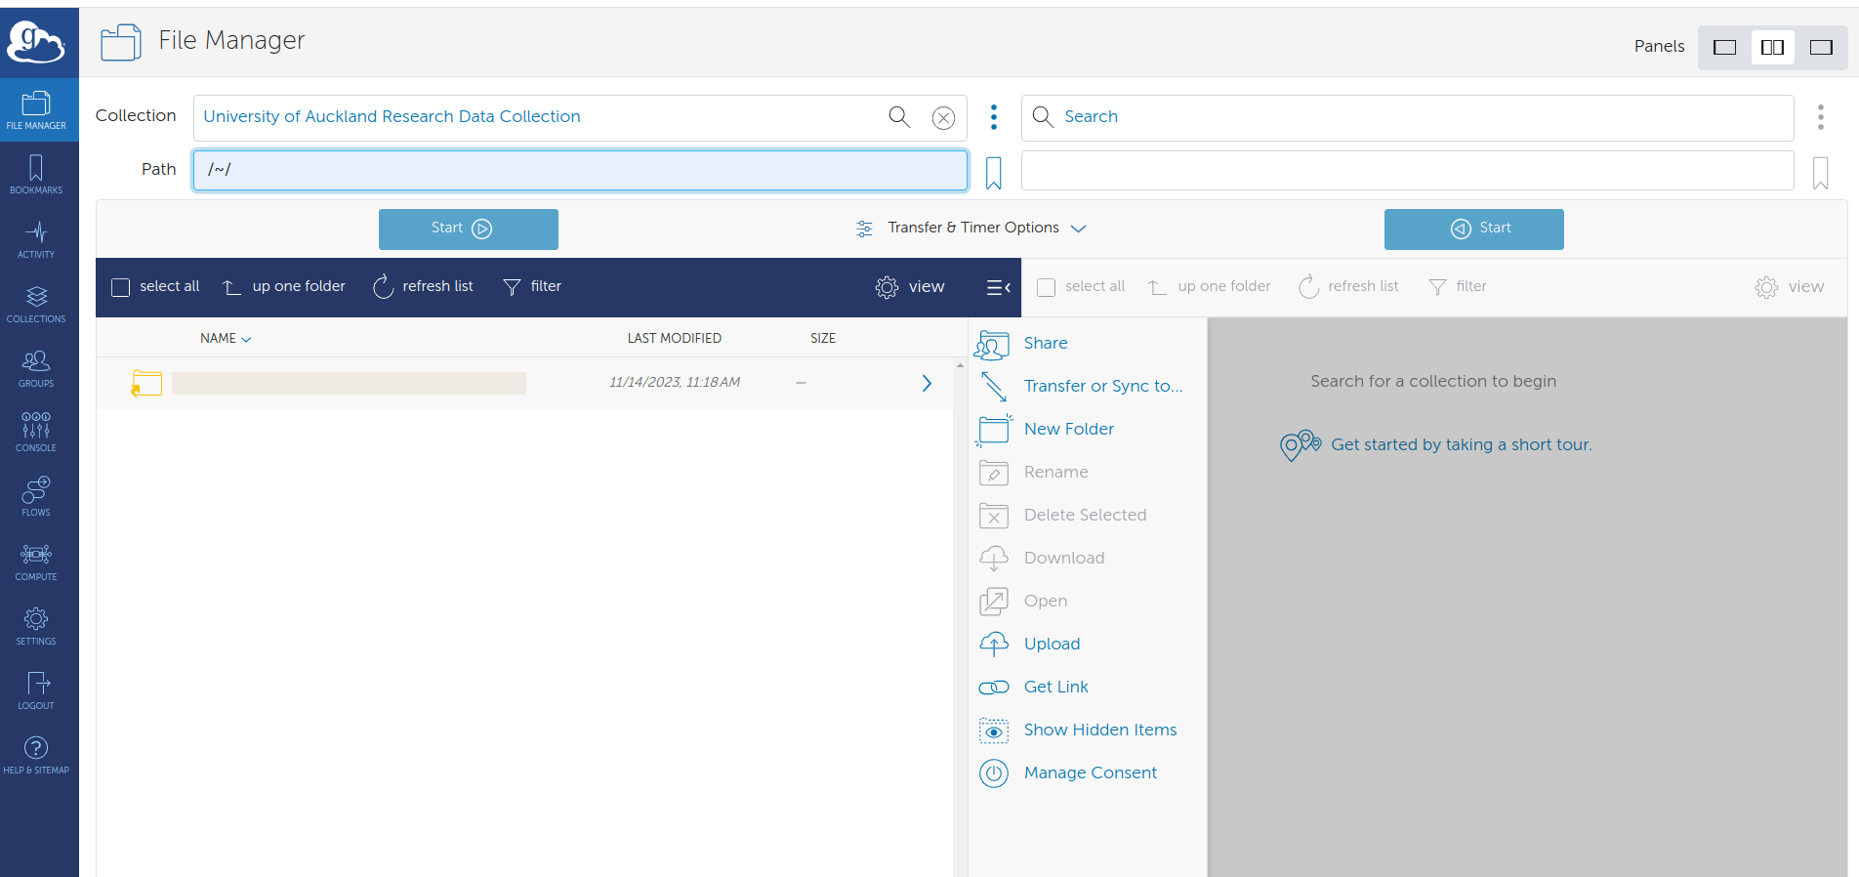Check the right pane select all checkbox
Image resolution: width=1859 pixels, height=877 pixels.
pyautogui.click(x=1047, y=287)
